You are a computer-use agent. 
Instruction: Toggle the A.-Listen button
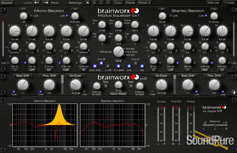pyautogui.click(x=118, y=66)
